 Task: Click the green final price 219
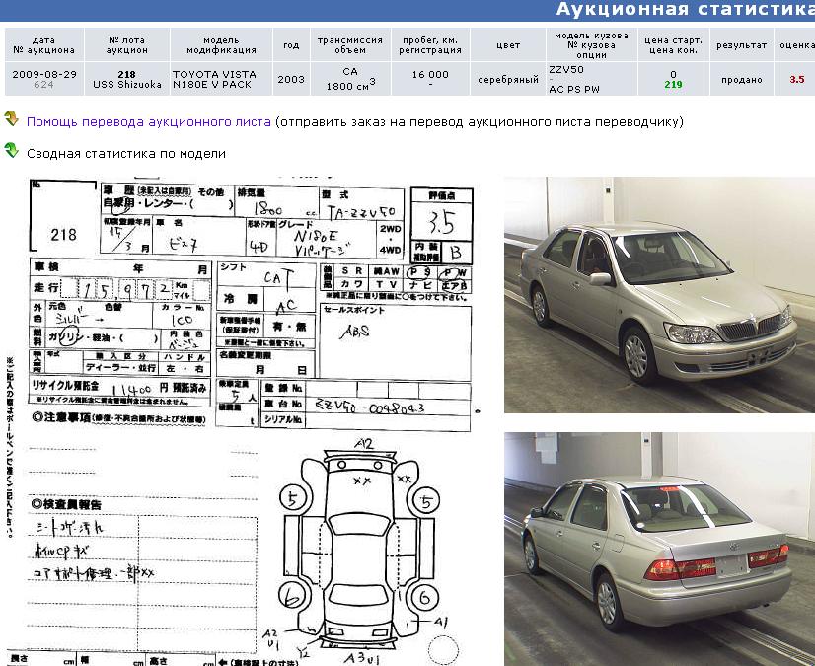pyautogui.click(x=673, y=86)
